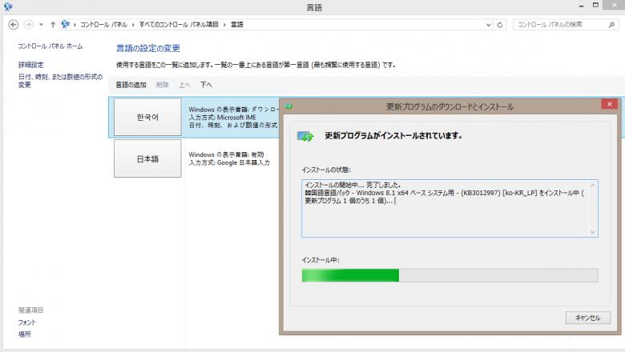Click 下へ to move the language down
625x352 pixels.
coord(206,84)
